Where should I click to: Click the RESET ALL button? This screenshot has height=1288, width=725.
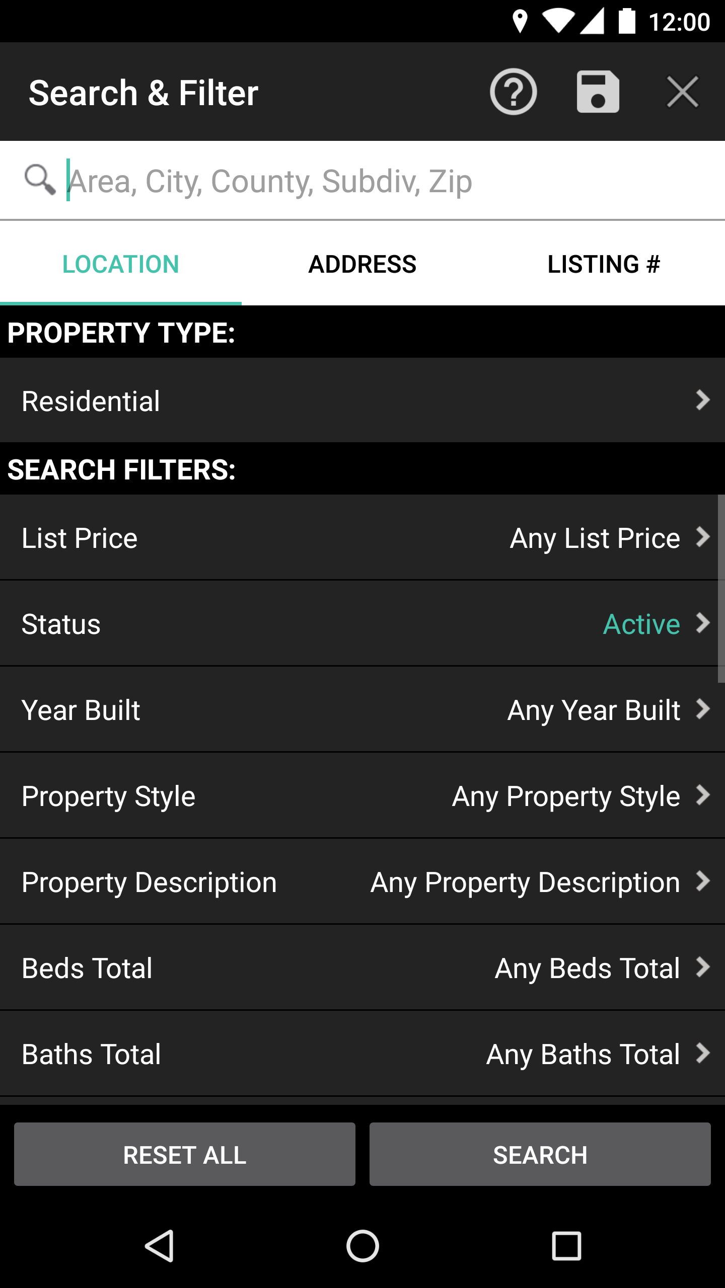[185, 1154]
